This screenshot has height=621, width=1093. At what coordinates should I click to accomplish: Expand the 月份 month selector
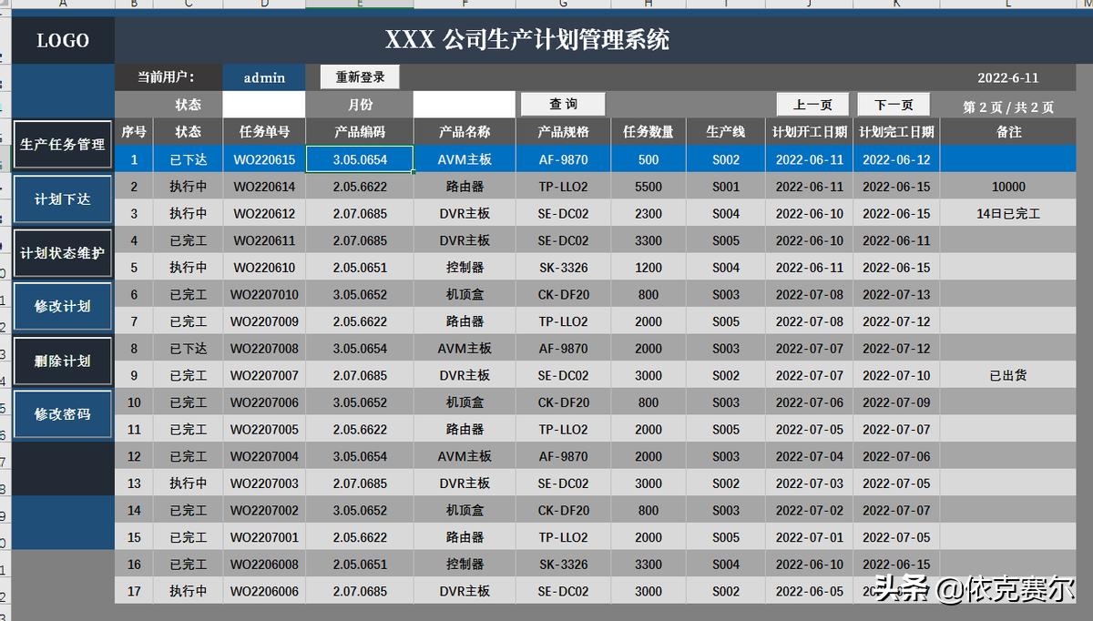(x=360, y=104)
